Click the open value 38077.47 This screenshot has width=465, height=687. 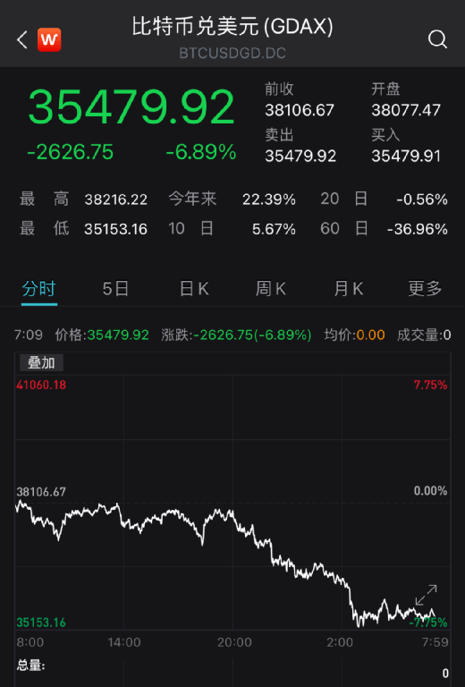tap(406, 110)
